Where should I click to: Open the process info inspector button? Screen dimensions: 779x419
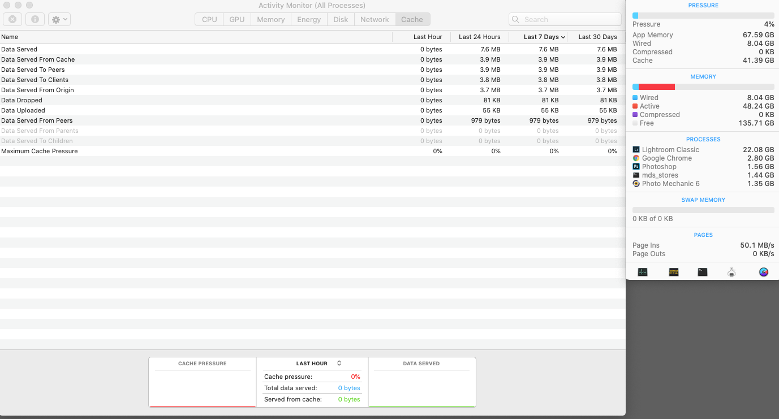(35, 19)
